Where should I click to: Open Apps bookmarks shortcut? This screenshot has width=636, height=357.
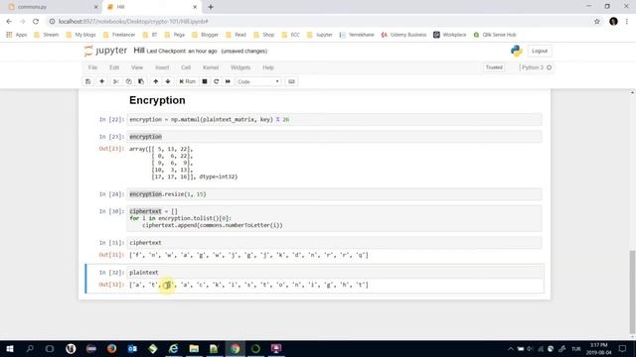[17, 35]
